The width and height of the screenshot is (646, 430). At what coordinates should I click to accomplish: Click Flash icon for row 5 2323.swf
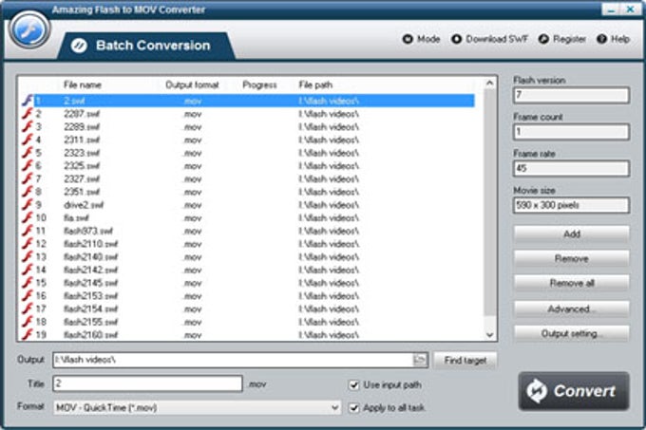click(x=28, y=153)
